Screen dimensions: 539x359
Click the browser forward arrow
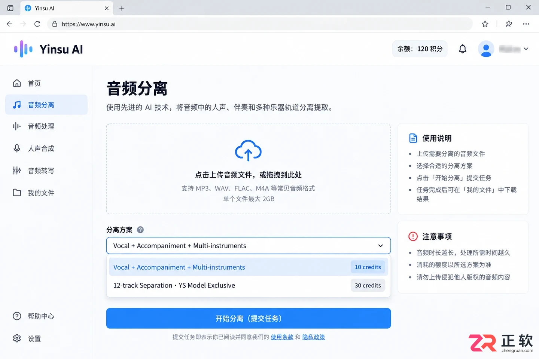pos(23,24)
